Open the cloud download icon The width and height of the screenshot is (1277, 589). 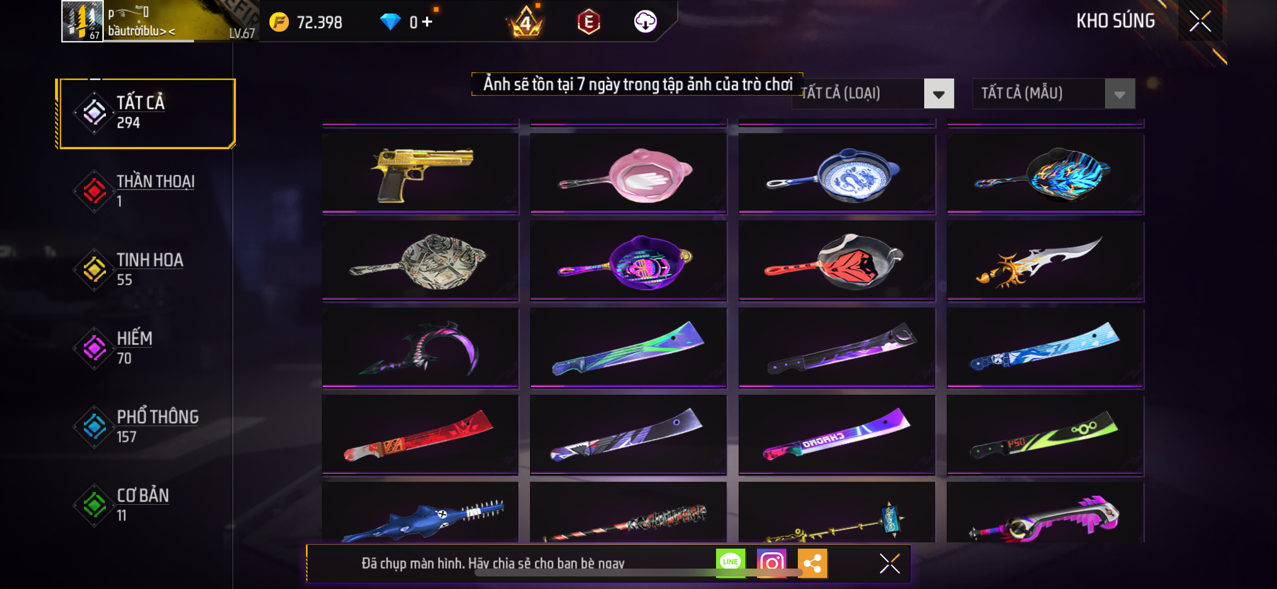tap(645, 21)
